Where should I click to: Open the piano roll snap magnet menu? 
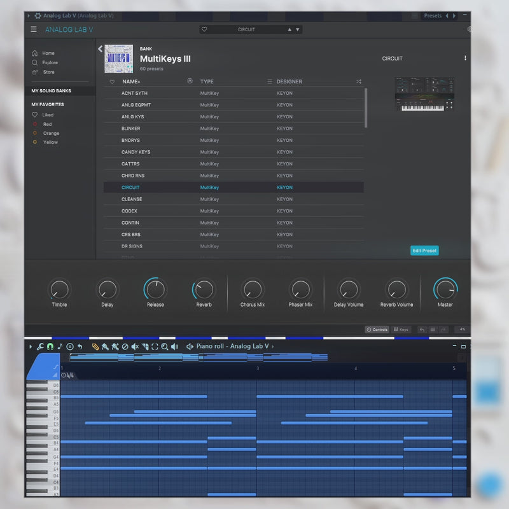click(x=50, y=347)
